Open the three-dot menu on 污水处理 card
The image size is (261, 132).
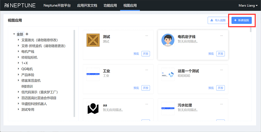[x=221, y=104]
